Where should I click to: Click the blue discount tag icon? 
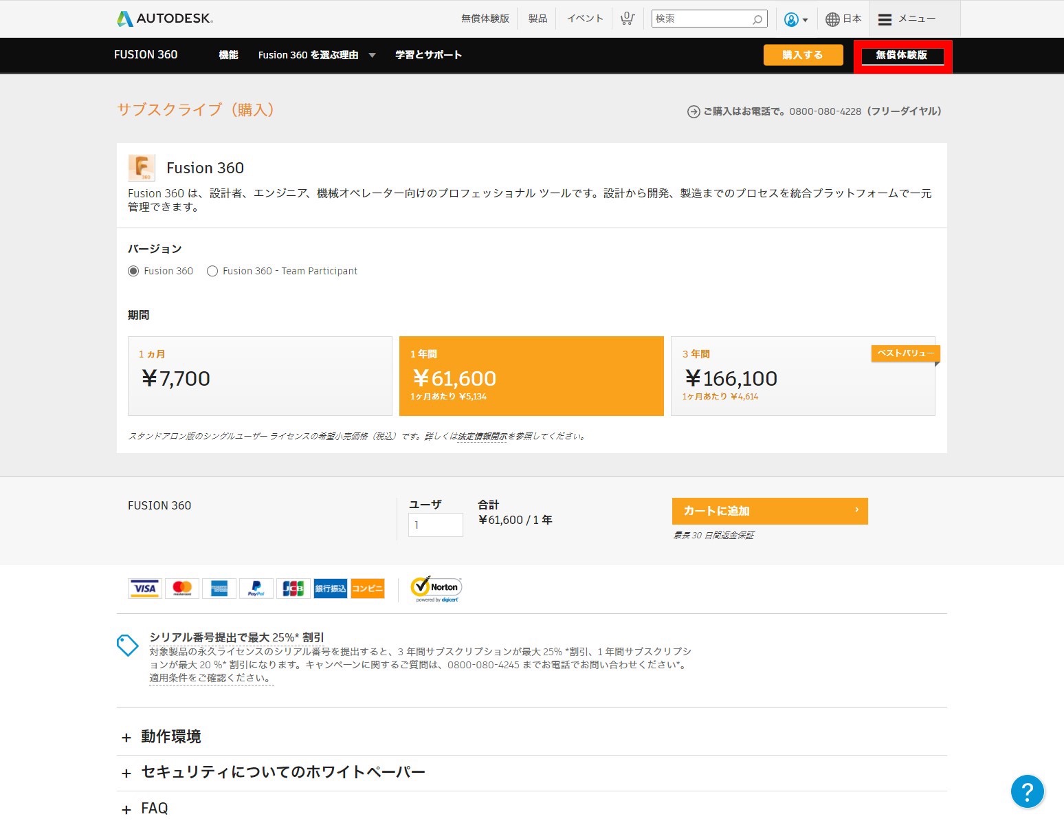[x=128, y=645]
